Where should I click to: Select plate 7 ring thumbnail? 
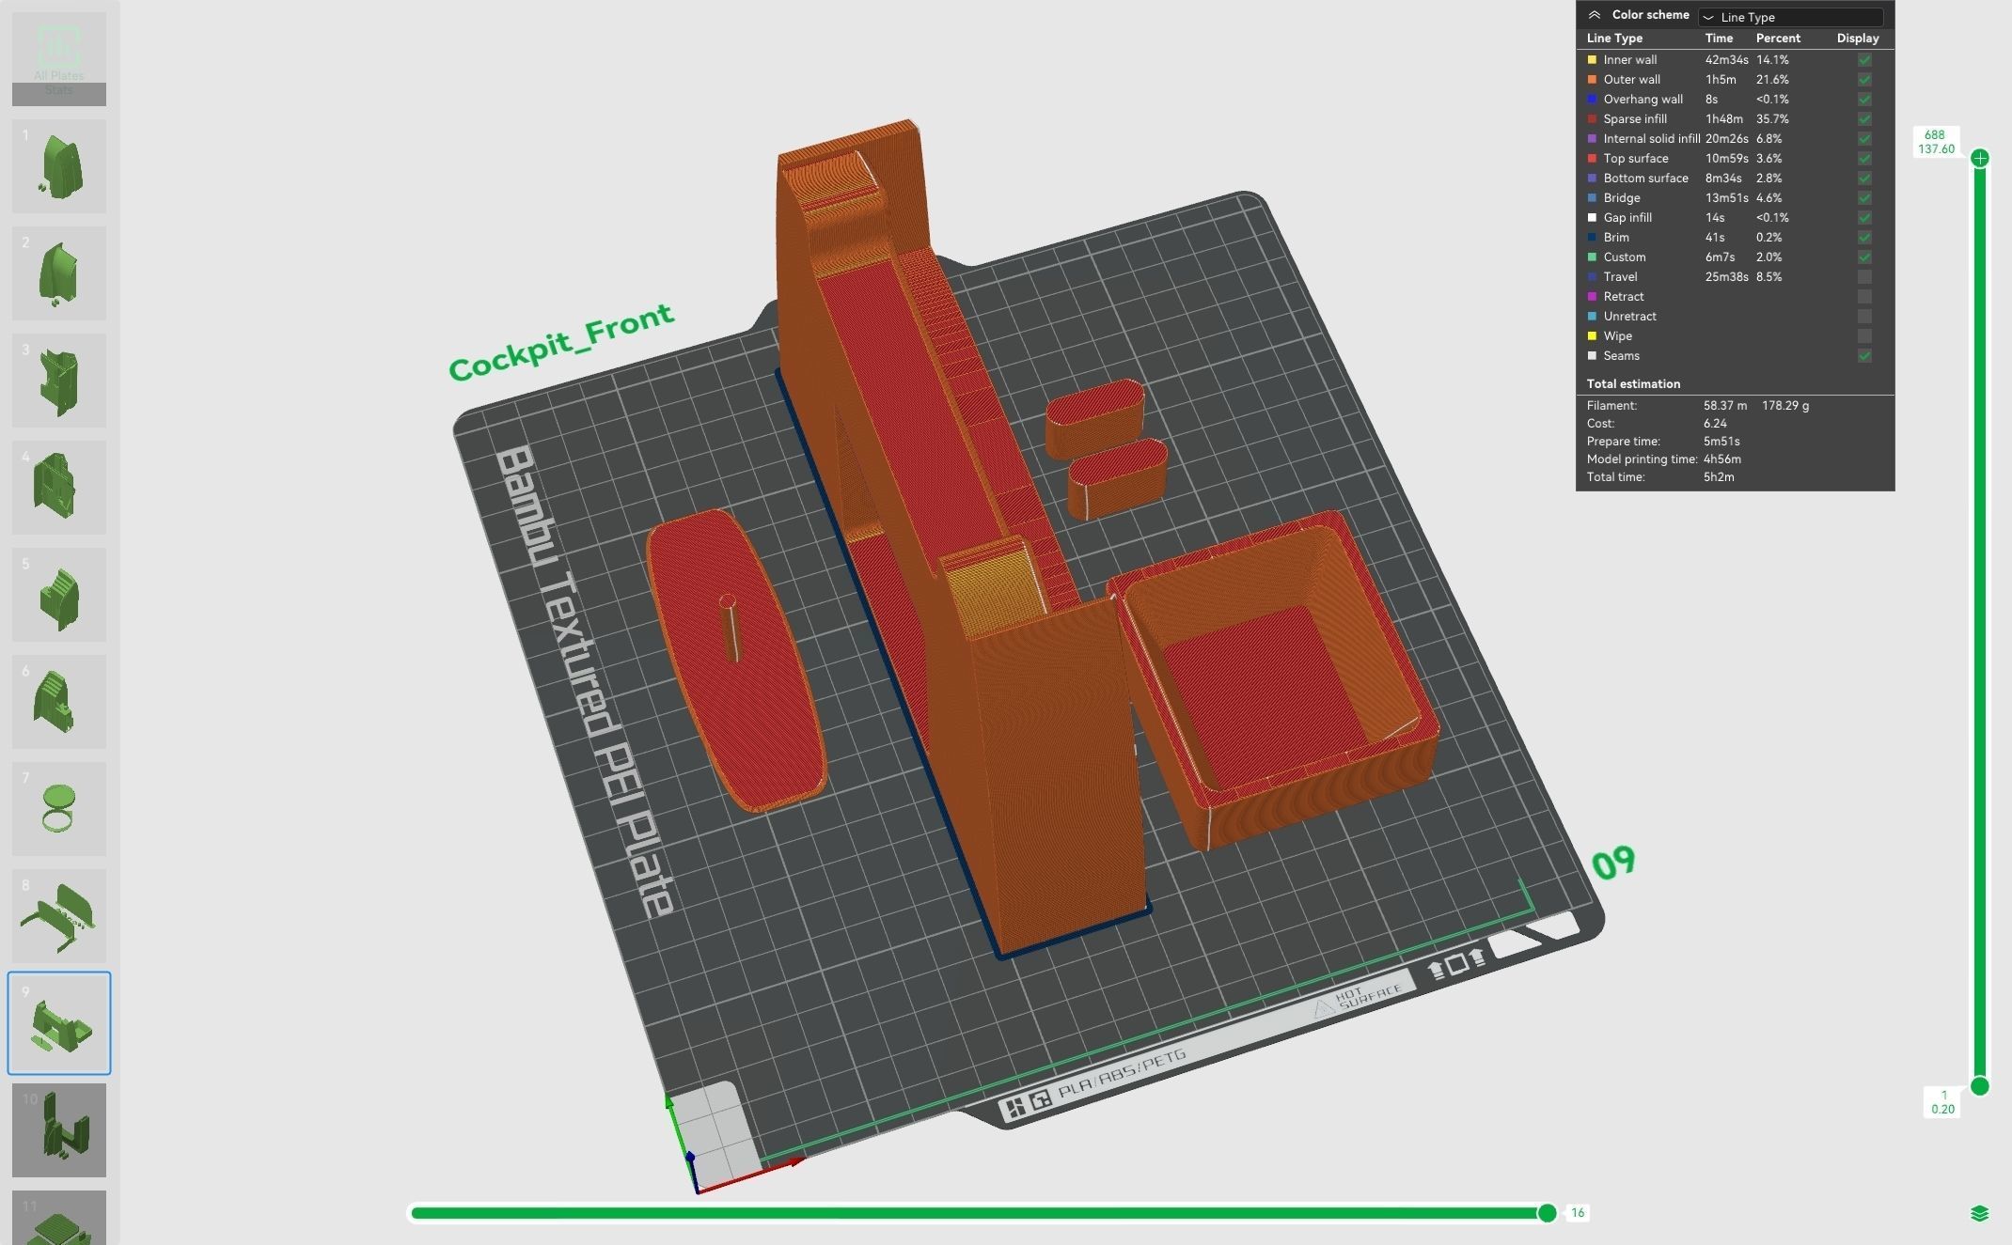tap(59, 809)
